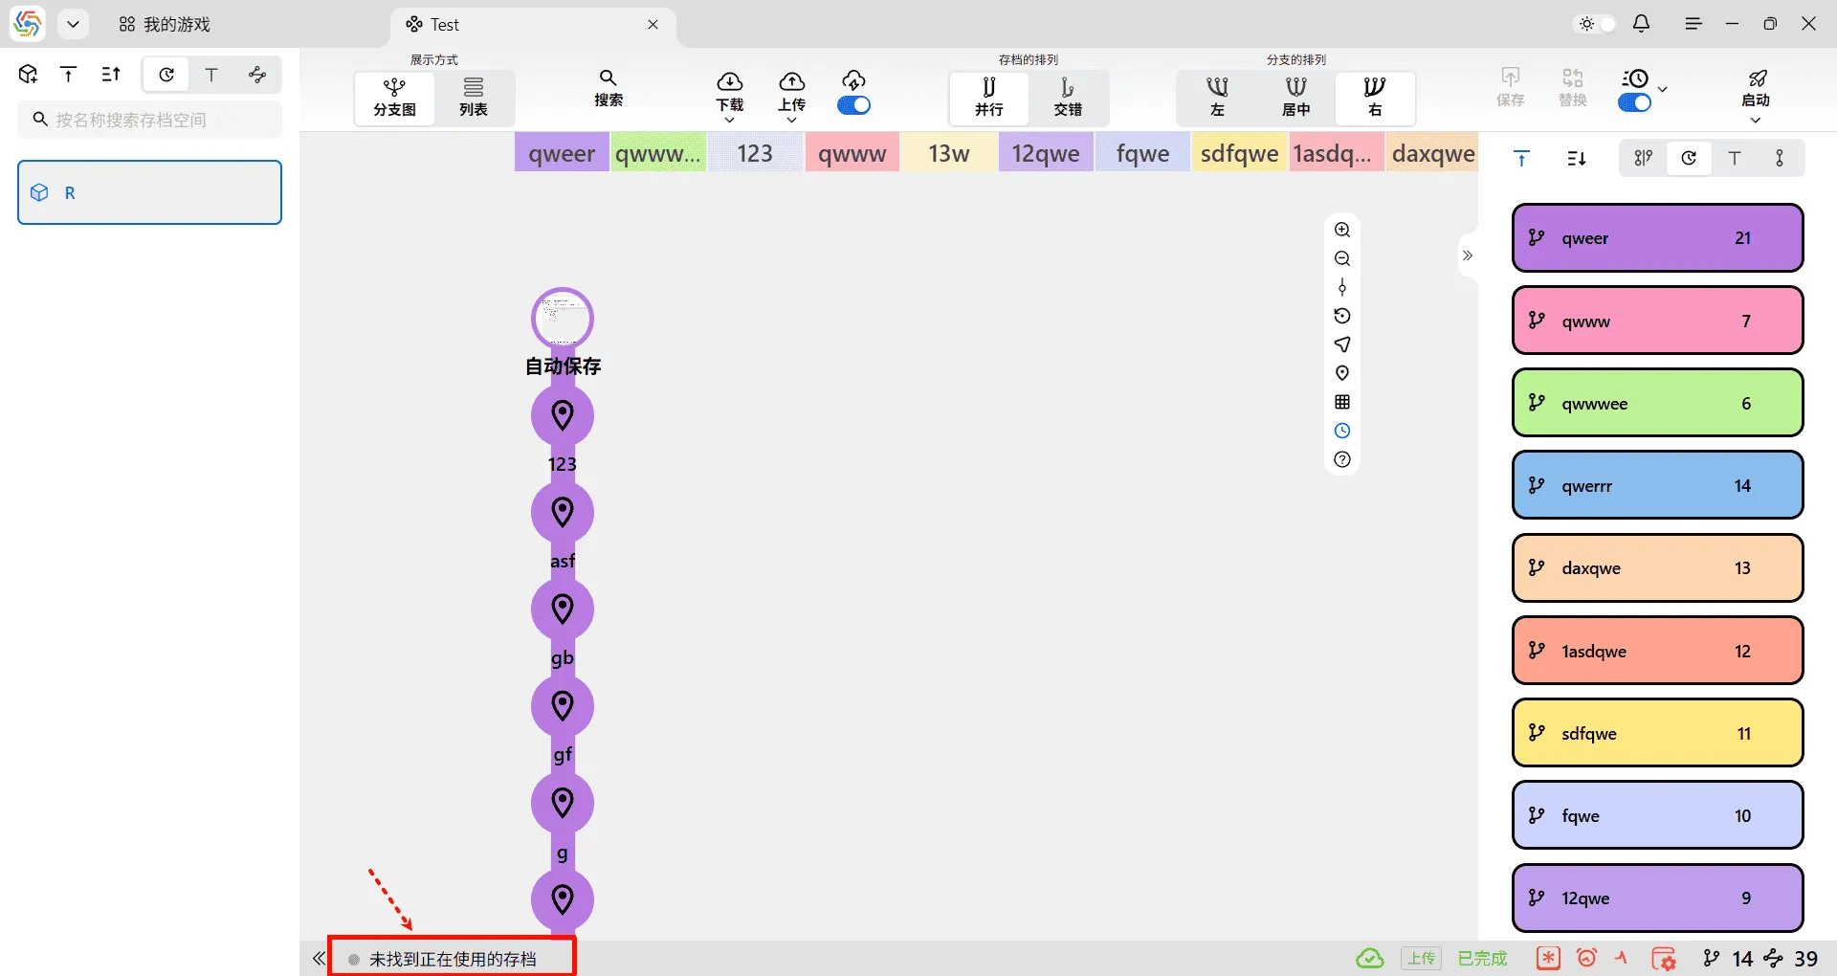Click the zoom in magnifier icon
Screen dimensions: 1837x976
[1342, 230]
